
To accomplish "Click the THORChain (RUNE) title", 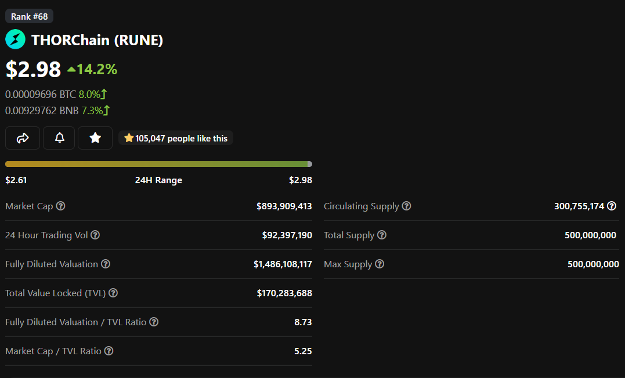I will coord(97,40).
